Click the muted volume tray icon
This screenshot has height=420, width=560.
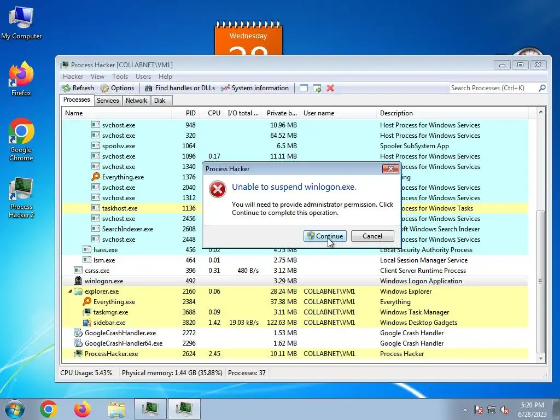[505, 410]
